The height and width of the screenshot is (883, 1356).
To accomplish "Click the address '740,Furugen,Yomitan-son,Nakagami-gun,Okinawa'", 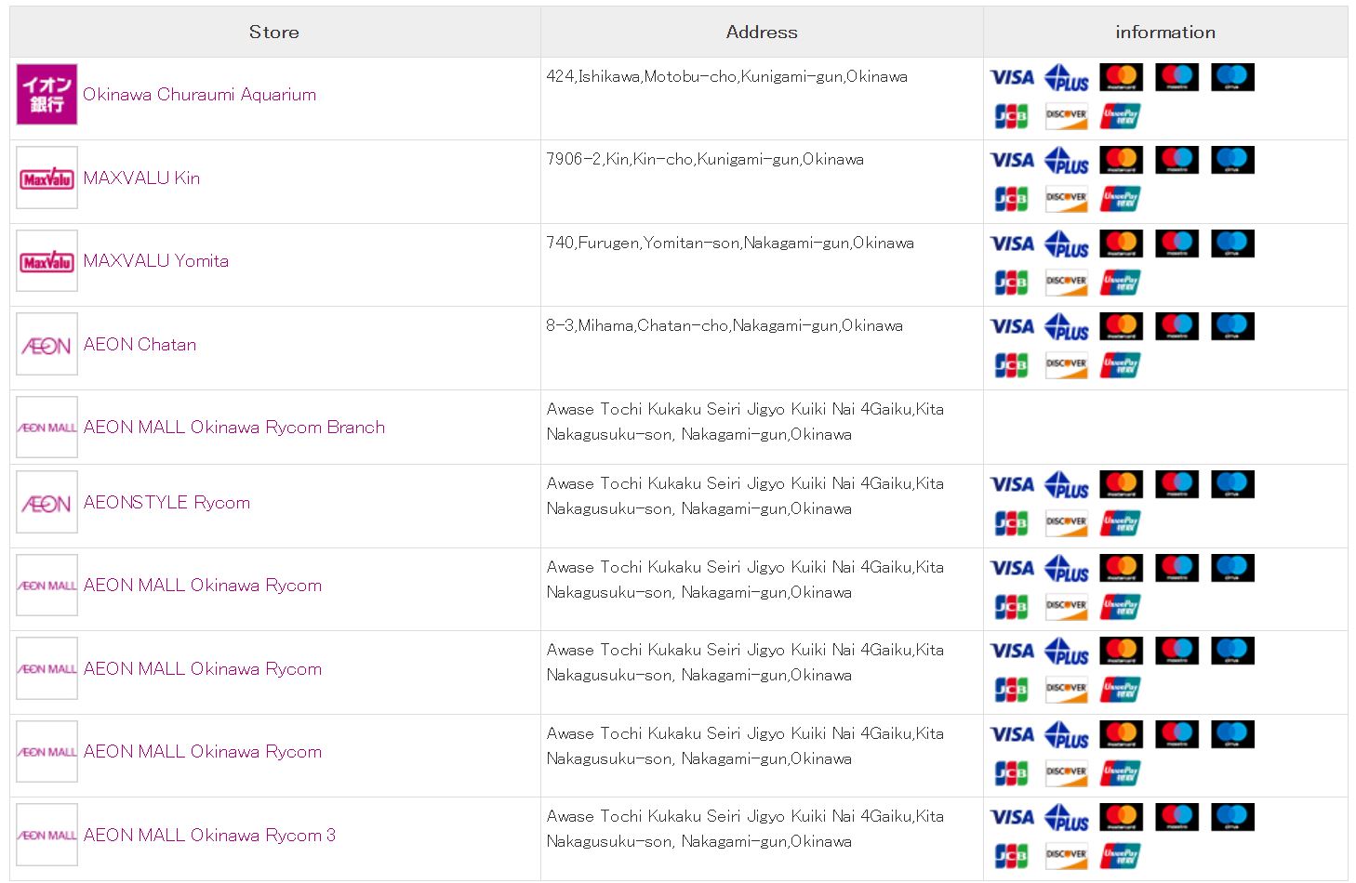I will point(730,243).
